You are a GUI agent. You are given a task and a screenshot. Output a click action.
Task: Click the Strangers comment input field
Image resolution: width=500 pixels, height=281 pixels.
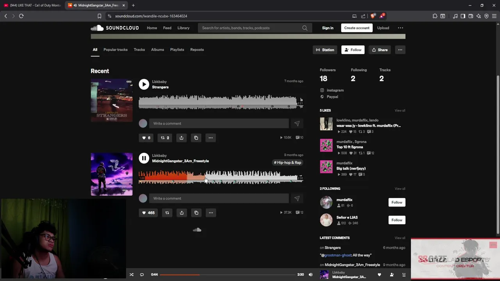pos(219,123)
